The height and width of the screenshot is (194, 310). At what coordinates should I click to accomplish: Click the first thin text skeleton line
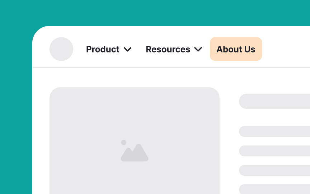click(x=274, y=131)
